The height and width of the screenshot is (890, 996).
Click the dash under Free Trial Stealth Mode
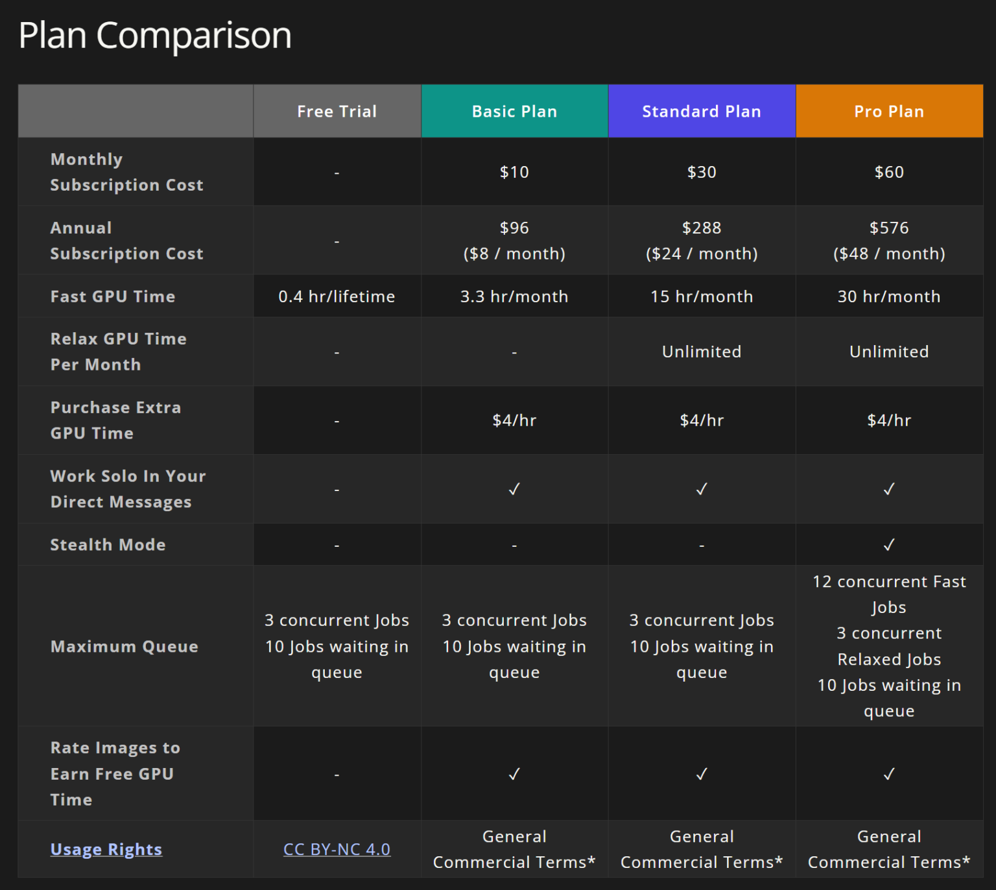337,545
